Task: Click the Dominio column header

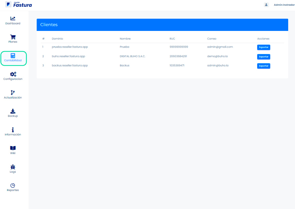Action: click(57, 39)
